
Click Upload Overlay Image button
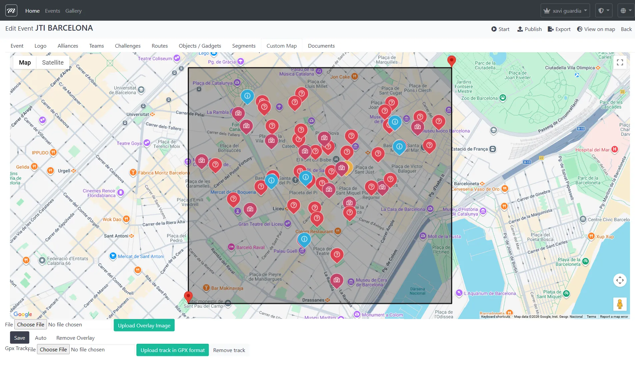pyautogui.click(x=144, y=325)
